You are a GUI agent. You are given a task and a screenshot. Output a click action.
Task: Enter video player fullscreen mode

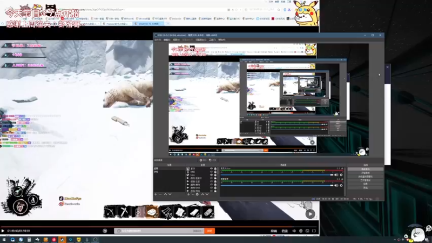point(314,231)
